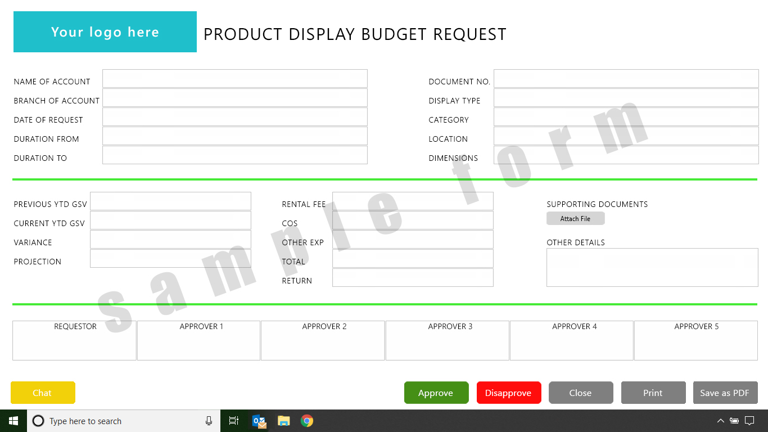The width and height of the screenshot is (768, 432).
Task: Click the Cortana search circle icon
Action: (x=38, y=421)
